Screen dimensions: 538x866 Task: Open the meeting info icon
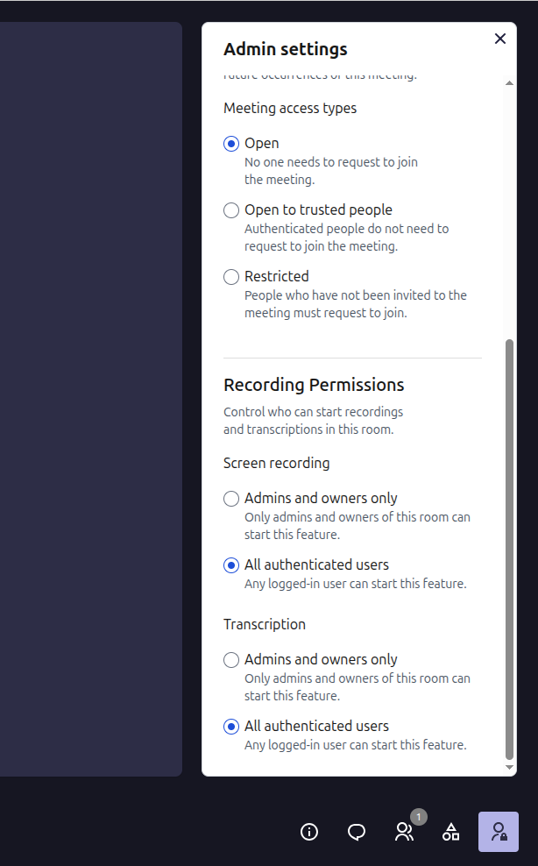click(x=309, y=832)
